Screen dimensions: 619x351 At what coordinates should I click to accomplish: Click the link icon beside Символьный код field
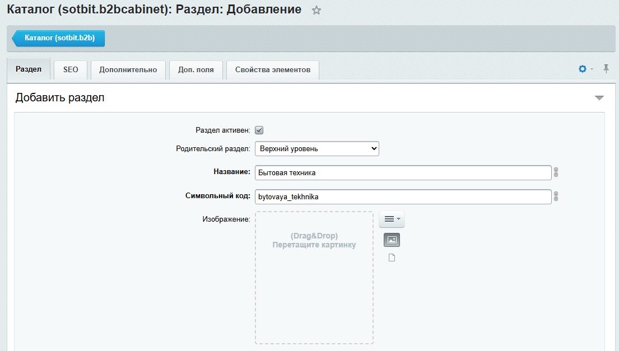(556, 196)
